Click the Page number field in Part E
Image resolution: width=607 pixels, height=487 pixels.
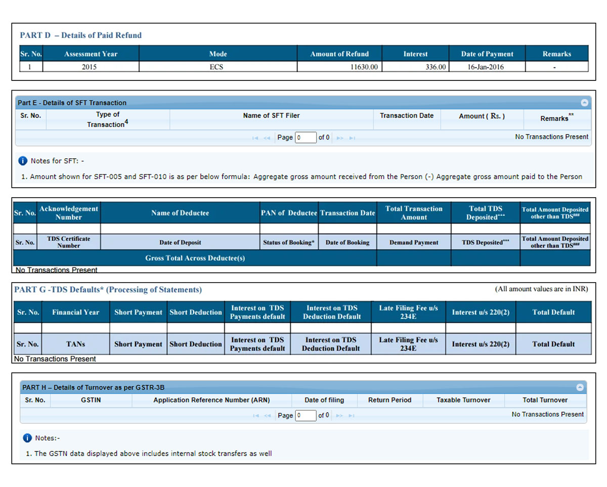(306, 137)
